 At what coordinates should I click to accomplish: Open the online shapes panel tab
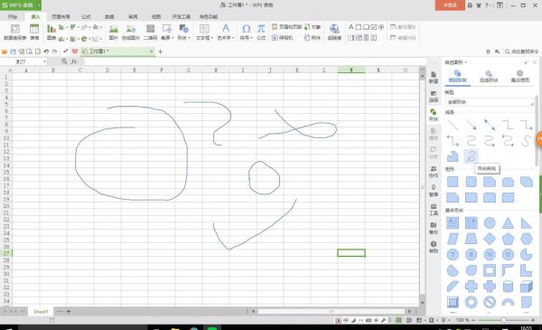pos(489,77)
